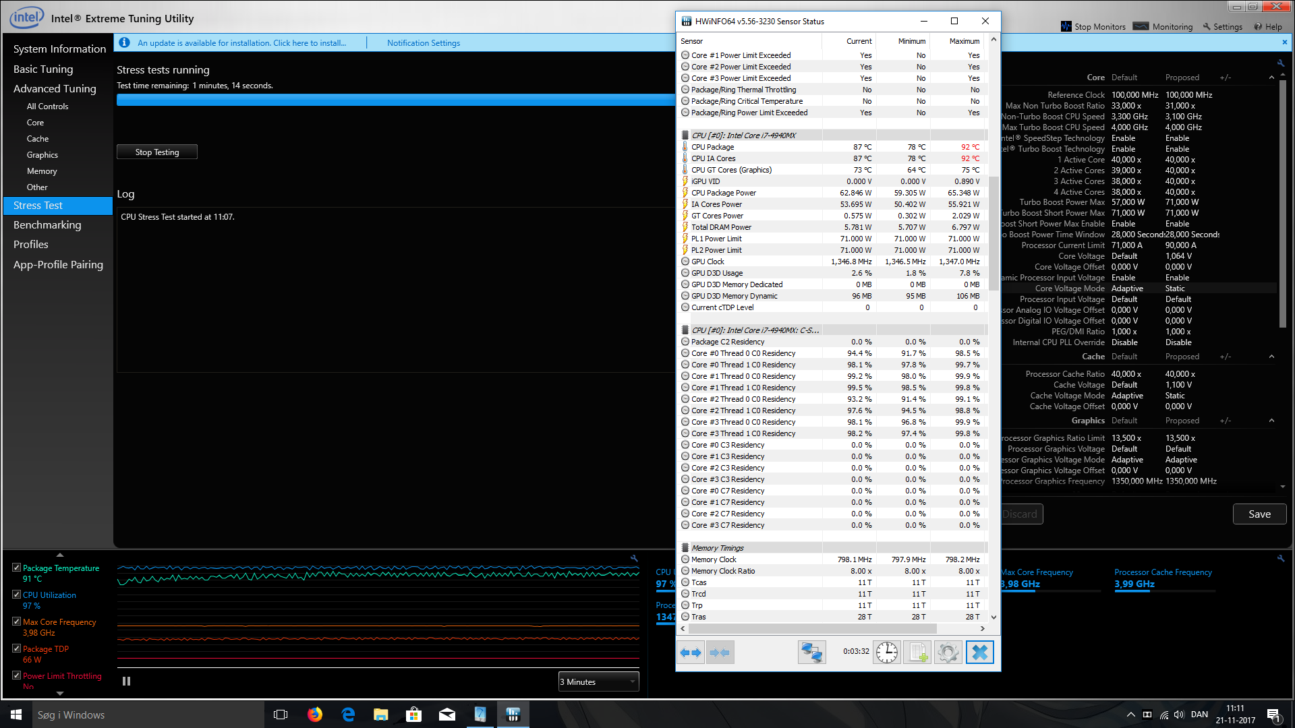Open HWiNFO remote monitoring computers icon
The height and width of the screenshot is (728, 1295).
click(812, 653)
